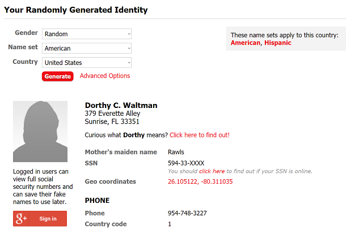Image resolution: width=346 pixels, height=230 pixels.
Task: Click the phone number 954-748-3227
Action: [x=187, y=213]
